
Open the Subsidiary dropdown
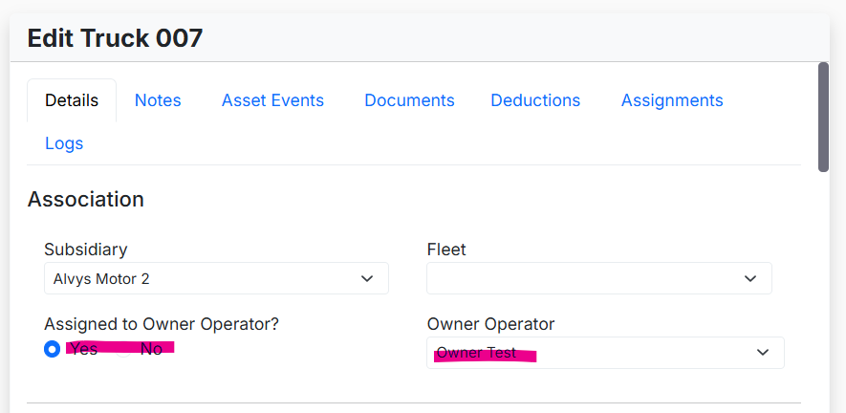click(x=216, y=278)
